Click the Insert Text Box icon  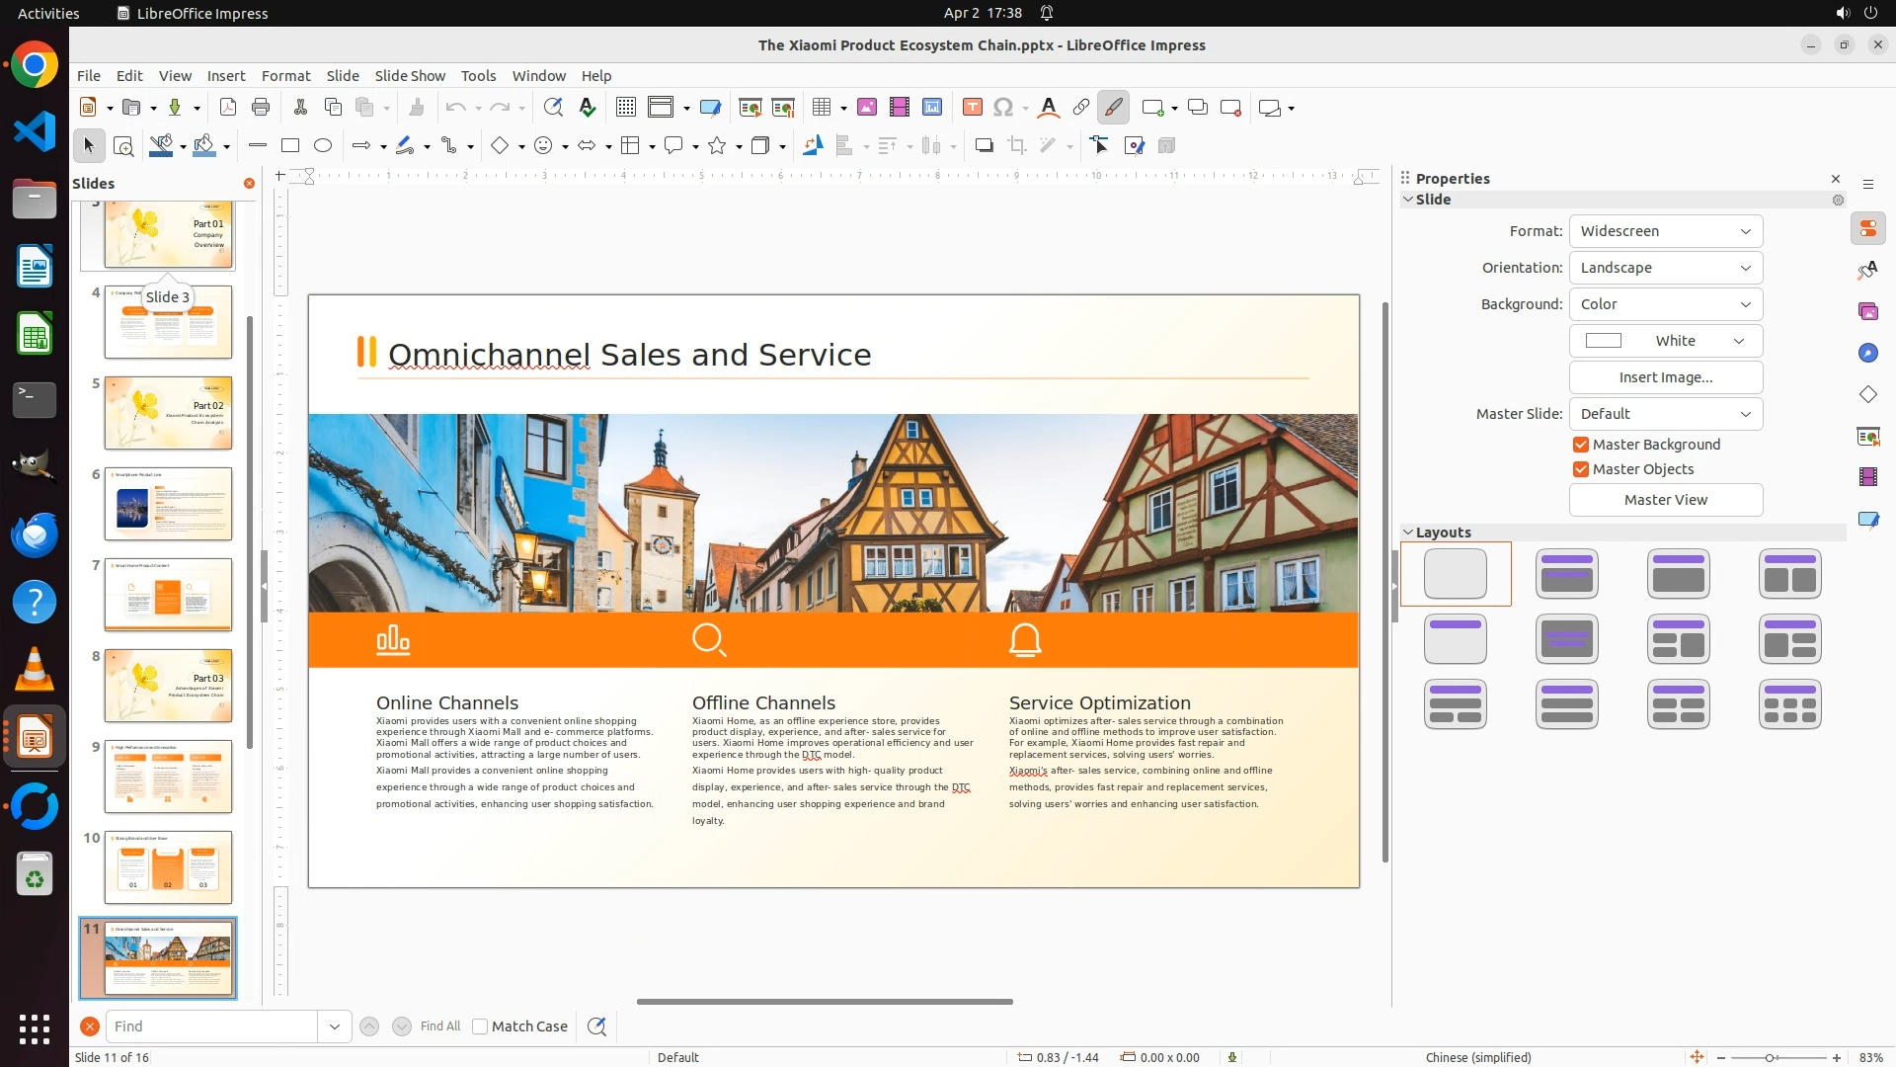click(x=973, y=107)
